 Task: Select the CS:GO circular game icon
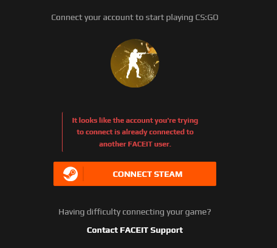135,63
